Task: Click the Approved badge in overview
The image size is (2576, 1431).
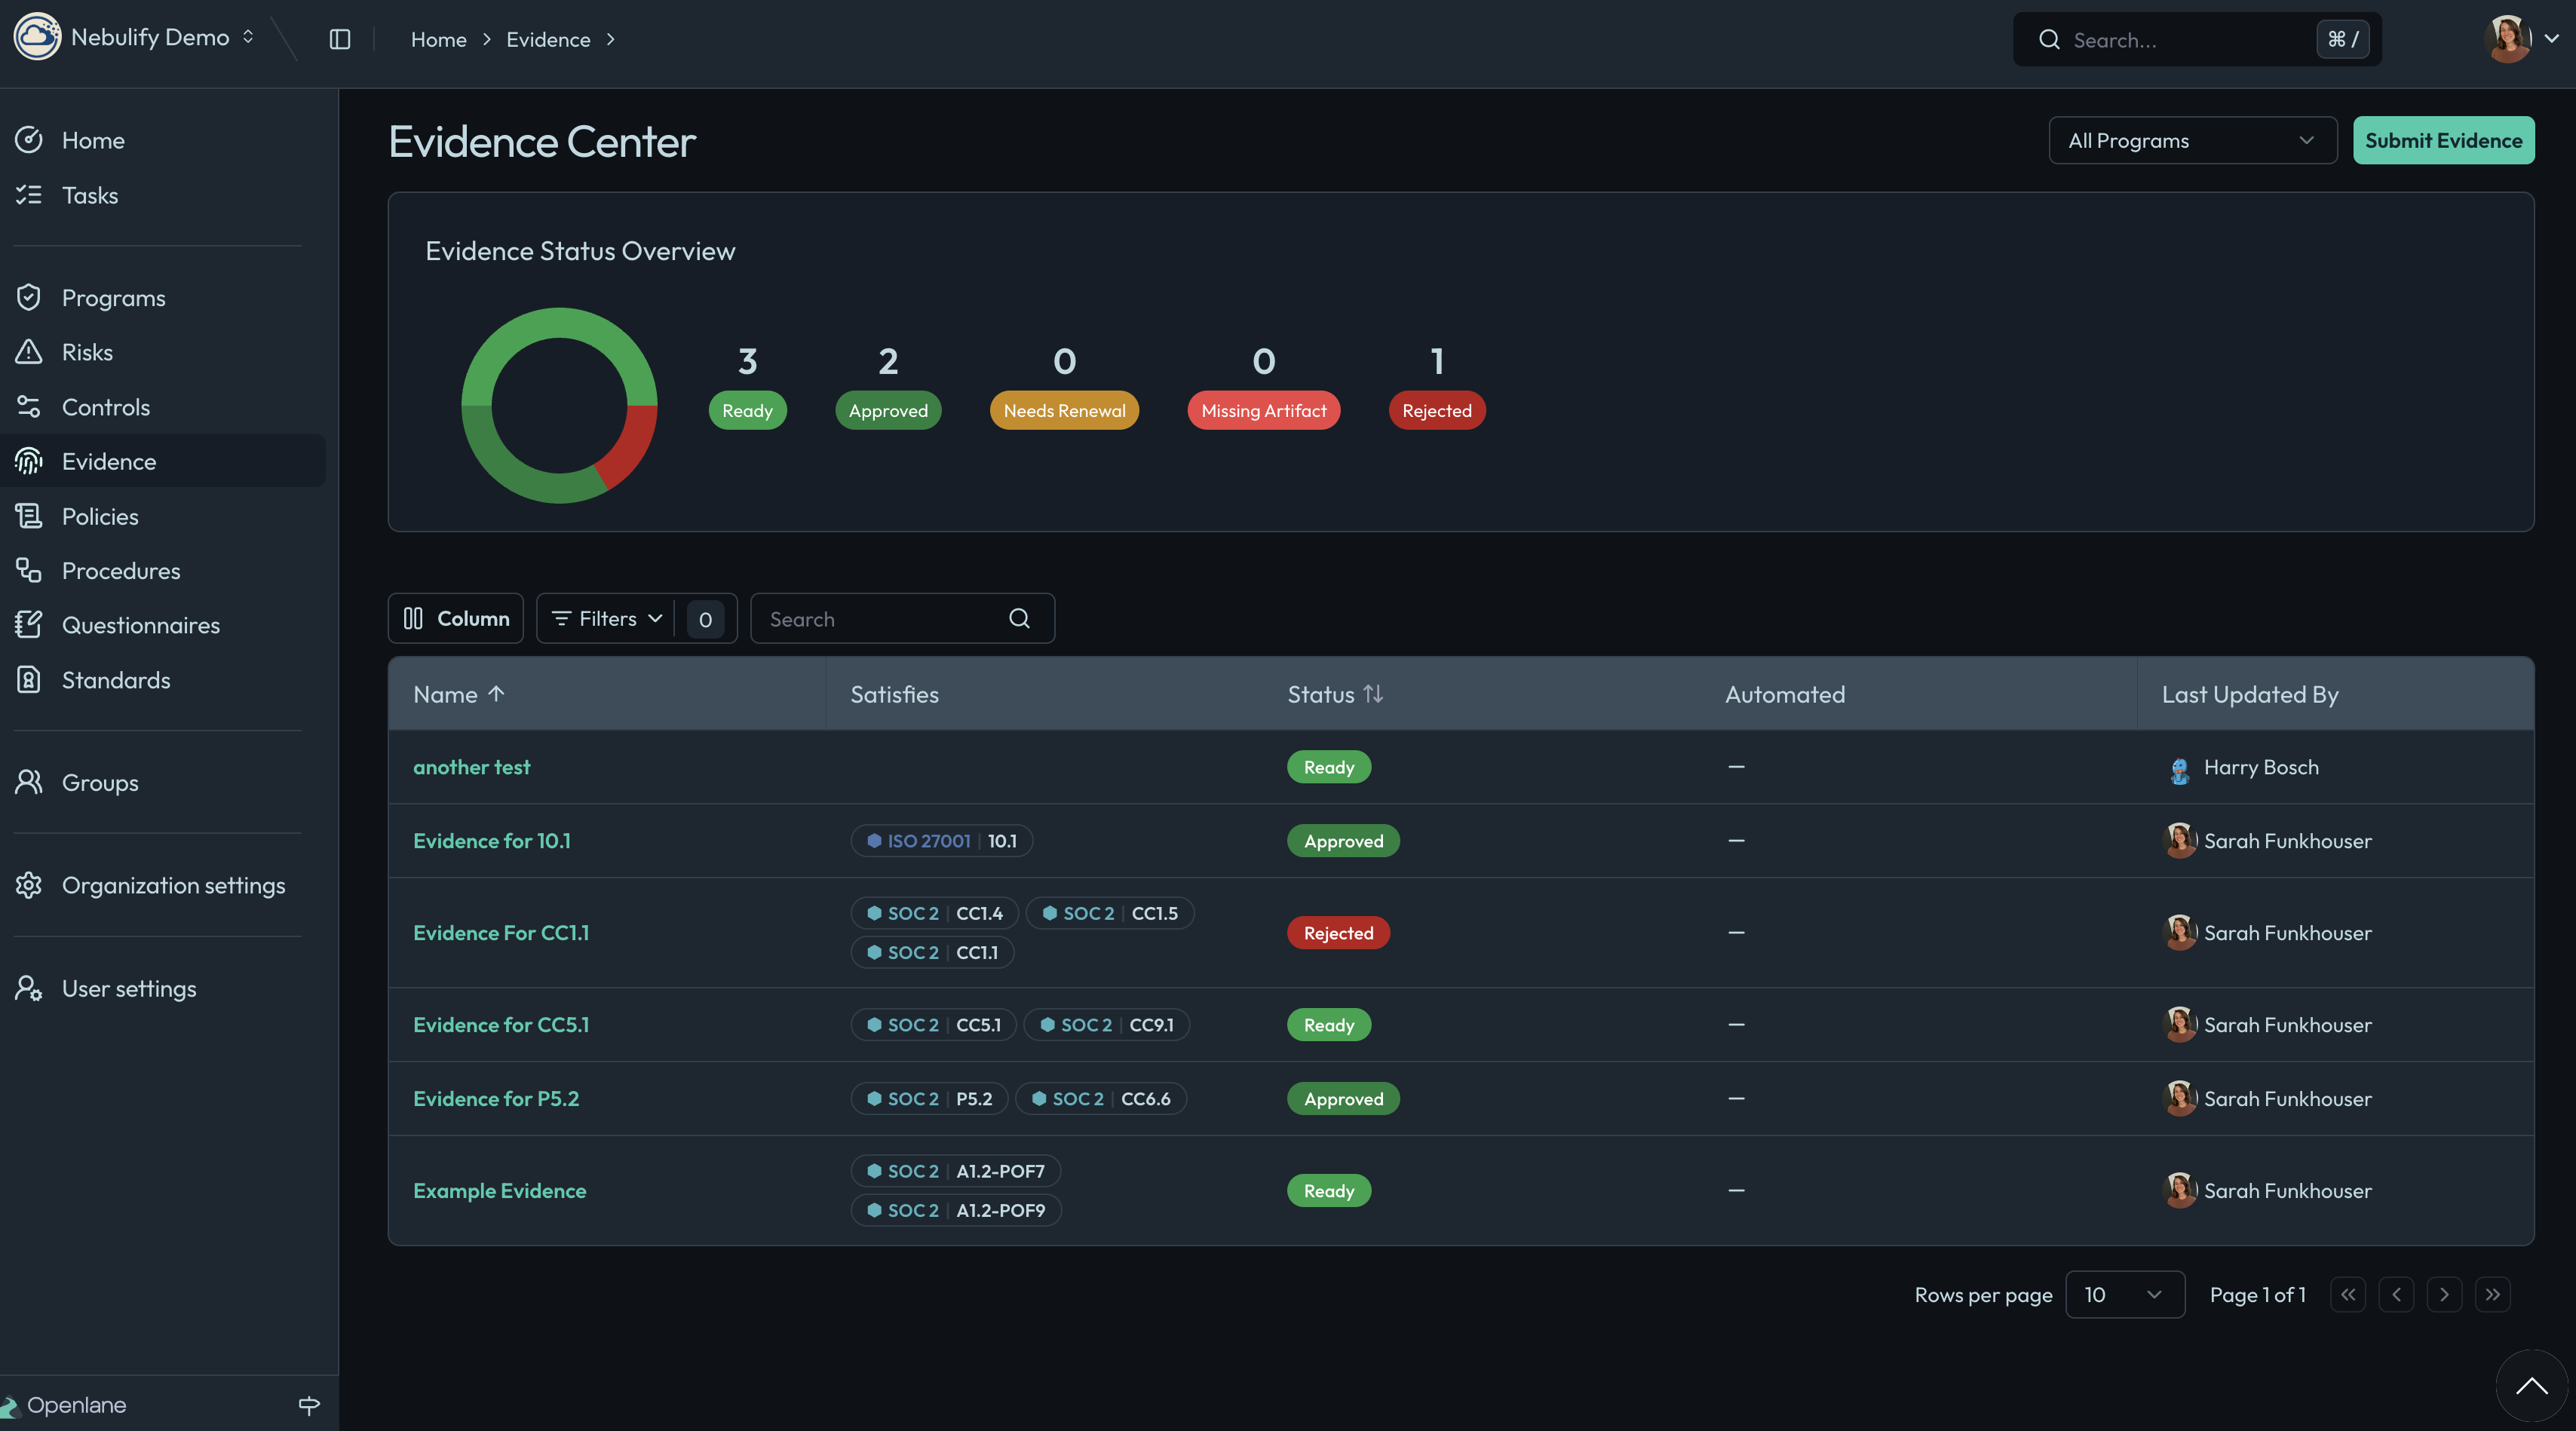Action: pos(888,410)
